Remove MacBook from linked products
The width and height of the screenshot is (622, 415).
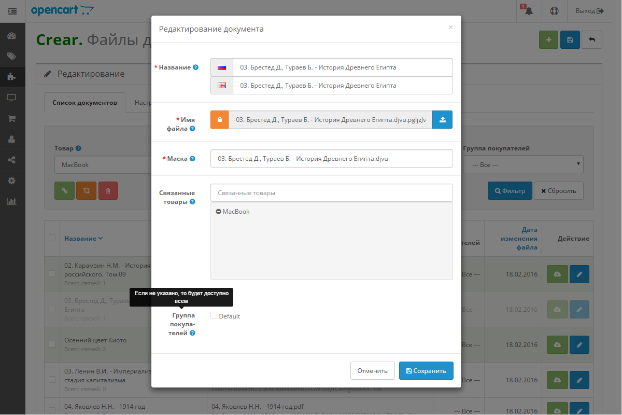(219, 212)
